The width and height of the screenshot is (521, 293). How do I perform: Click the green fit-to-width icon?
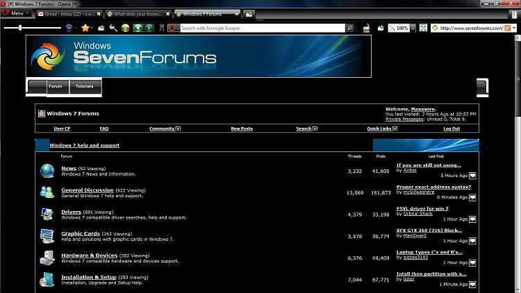click(x=423, y=28)
